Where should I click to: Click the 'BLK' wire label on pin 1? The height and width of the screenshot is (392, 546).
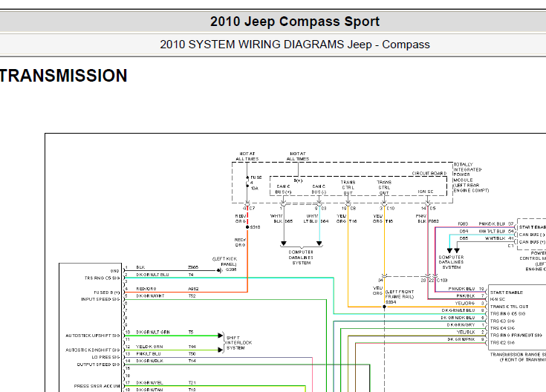pyautogui.click(x=140, y=267)
